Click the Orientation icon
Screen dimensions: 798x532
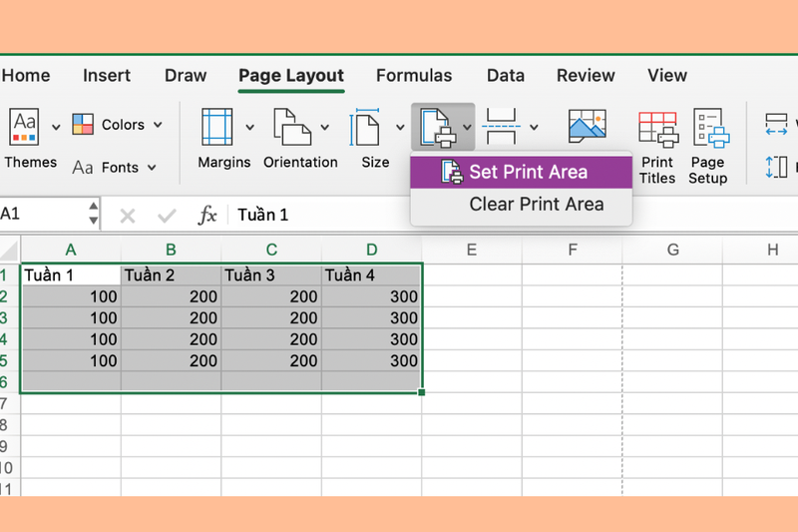[x=292, y=127]
